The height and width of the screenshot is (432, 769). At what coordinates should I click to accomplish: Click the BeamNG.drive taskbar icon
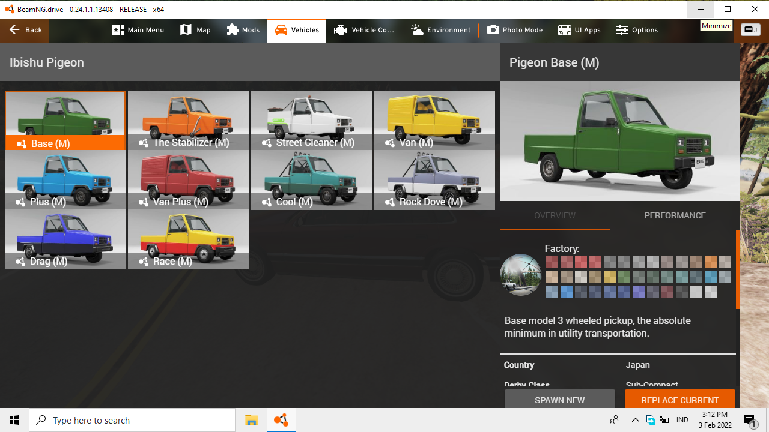point(281,420)
